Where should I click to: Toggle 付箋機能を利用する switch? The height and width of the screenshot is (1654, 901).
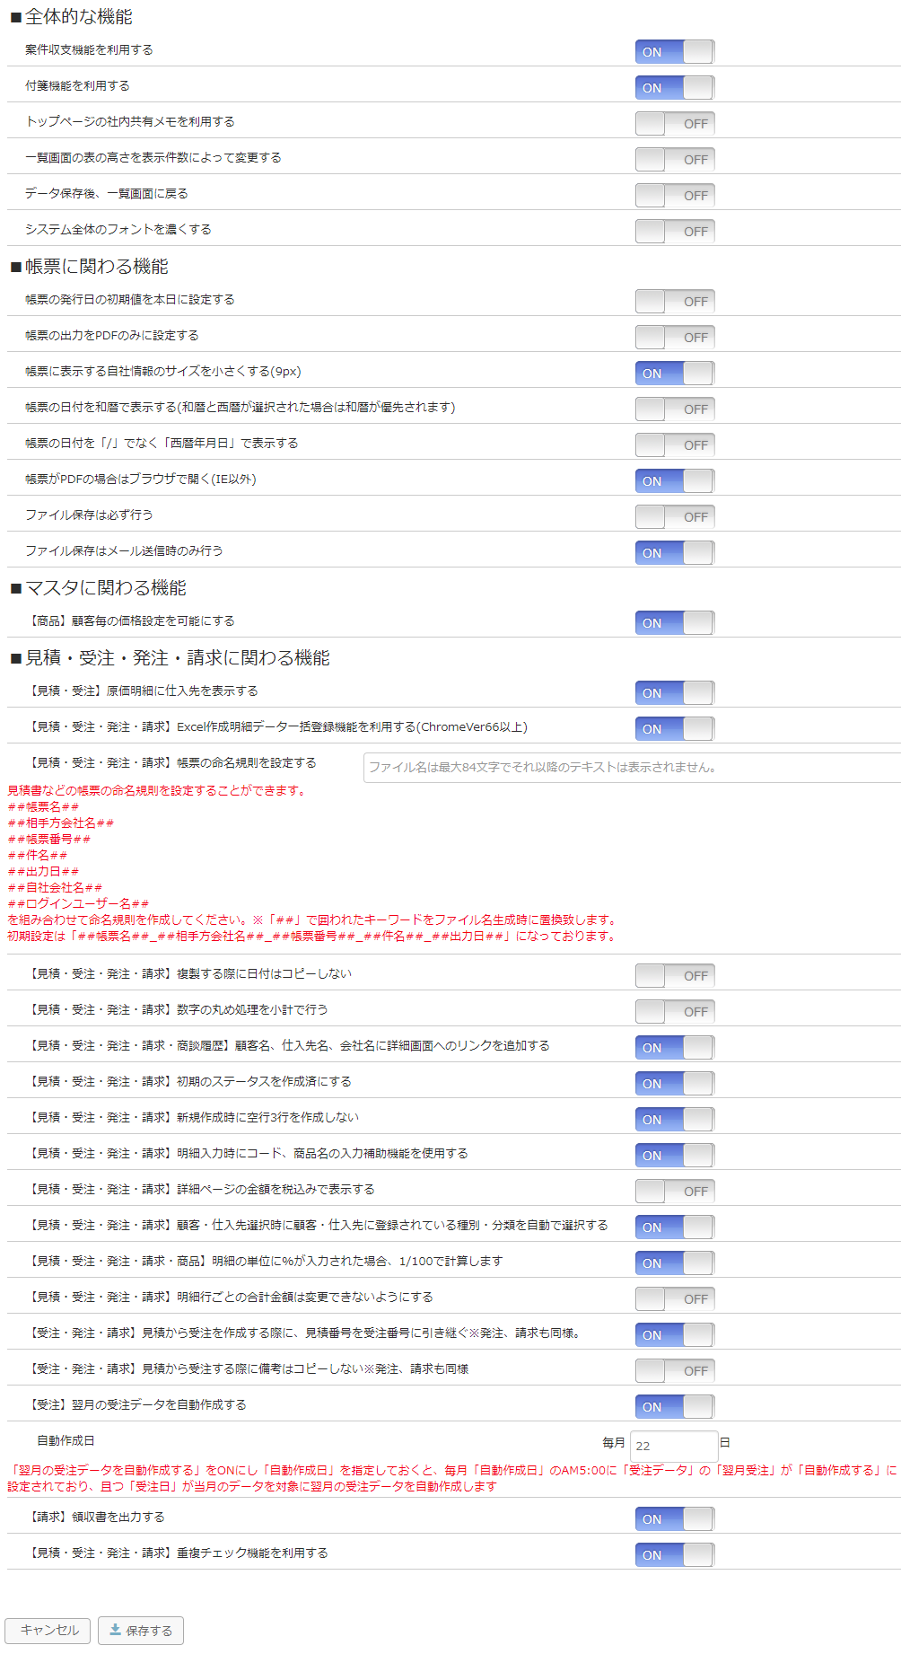click(675, 88)
